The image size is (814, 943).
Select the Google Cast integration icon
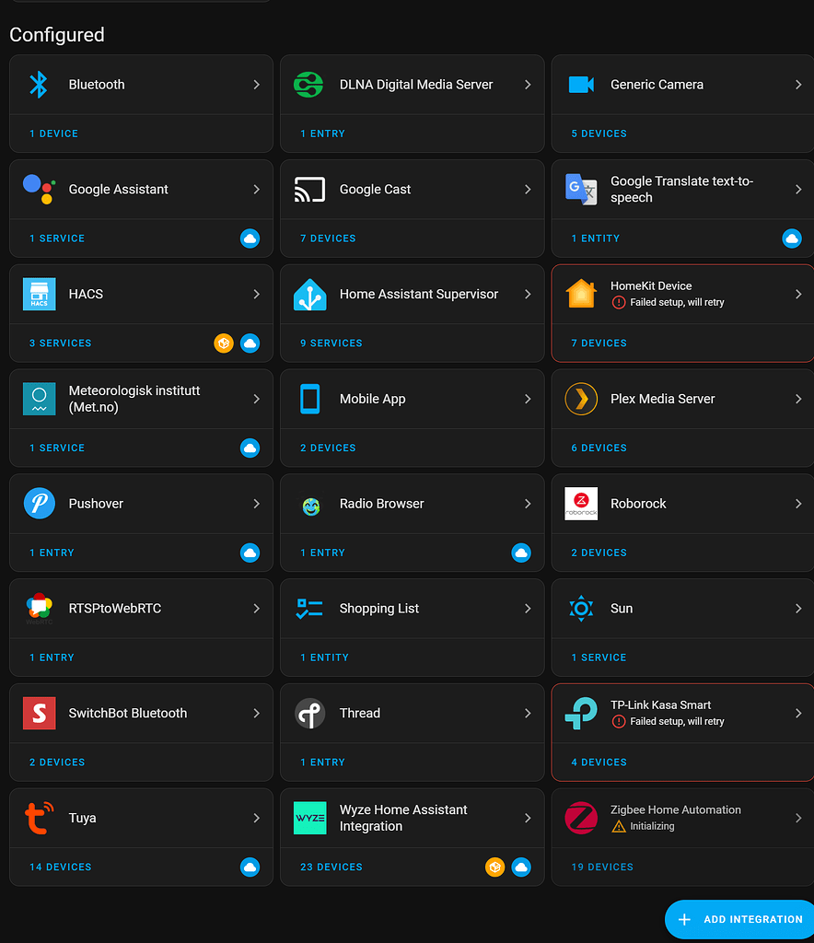point(308,189)
